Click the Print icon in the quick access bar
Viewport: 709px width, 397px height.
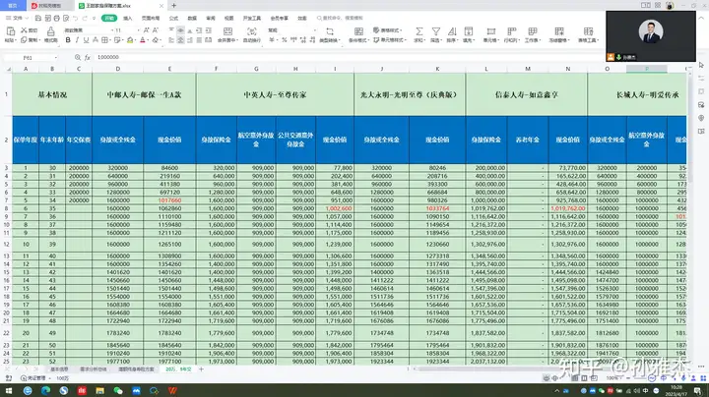point(56,18)
